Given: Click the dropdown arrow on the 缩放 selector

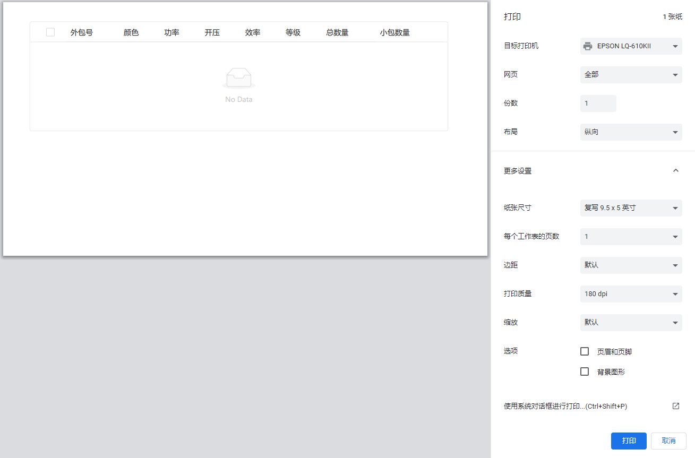Looking at the screenshot, I should pos(675,322).
